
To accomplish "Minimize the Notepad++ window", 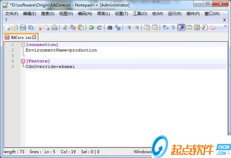I will (198, 4).
